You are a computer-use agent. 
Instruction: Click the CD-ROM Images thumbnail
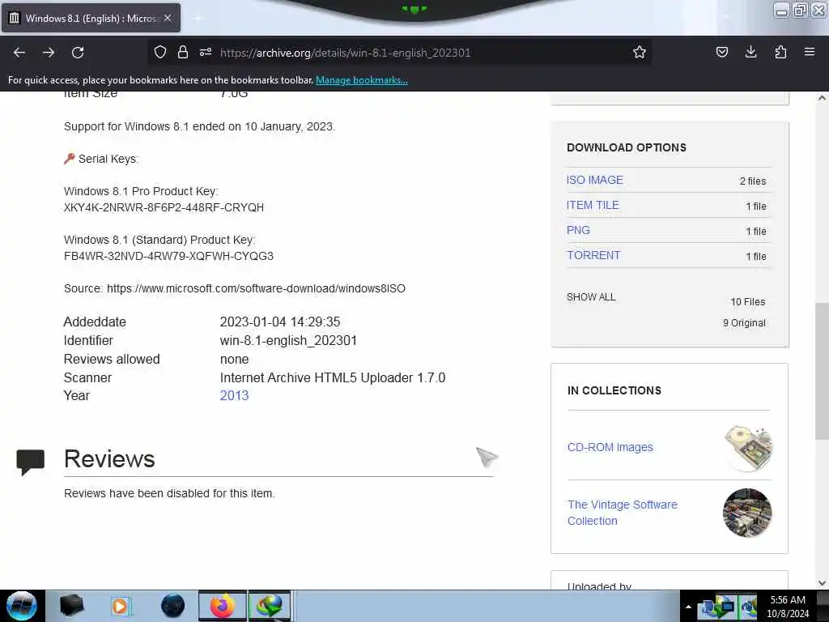point(747,447)
